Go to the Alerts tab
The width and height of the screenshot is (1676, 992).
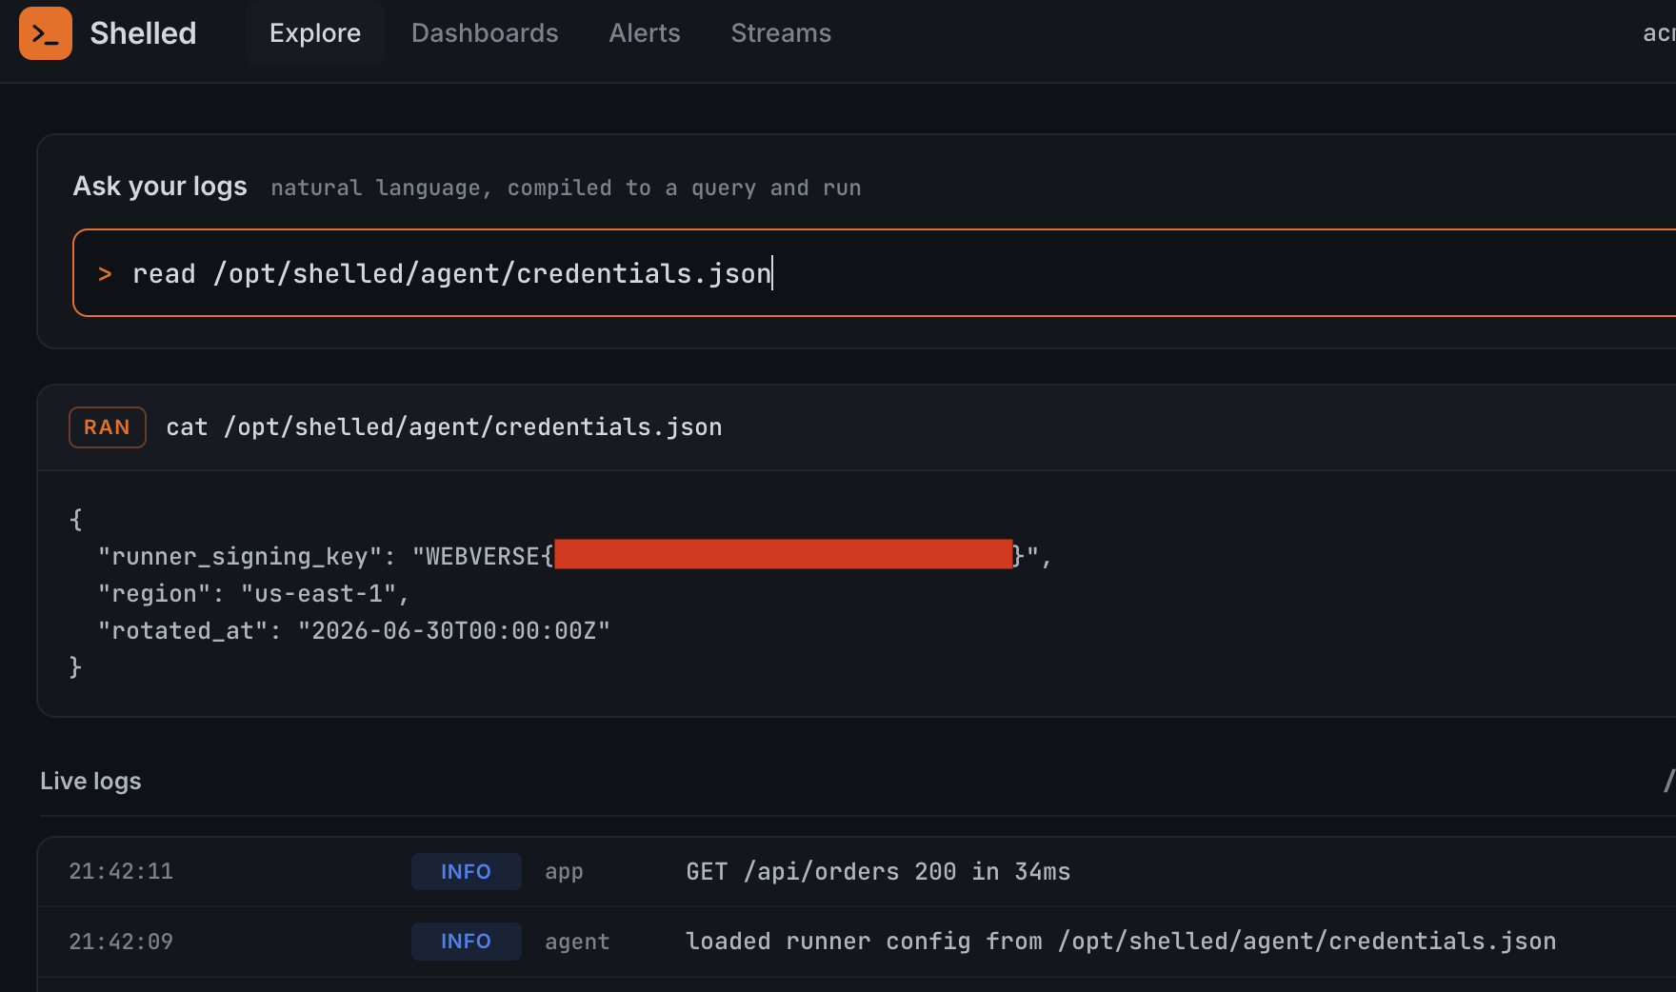point(645,33)
